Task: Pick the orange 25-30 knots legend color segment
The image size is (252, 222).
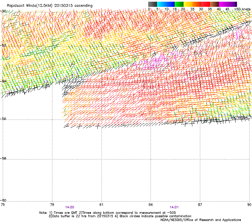Action: [197, 4]
